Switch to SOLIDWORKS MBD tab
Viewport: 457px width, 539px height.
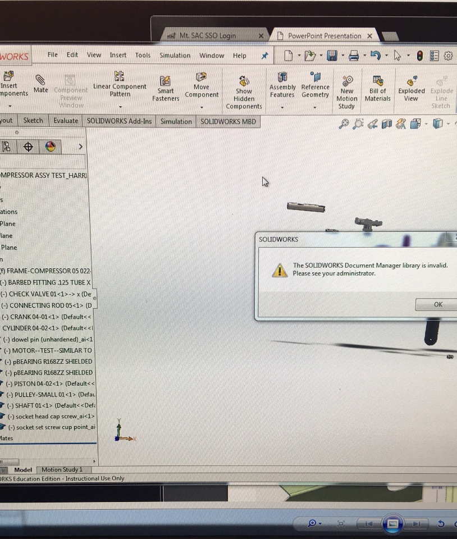[x=228, y=122]
